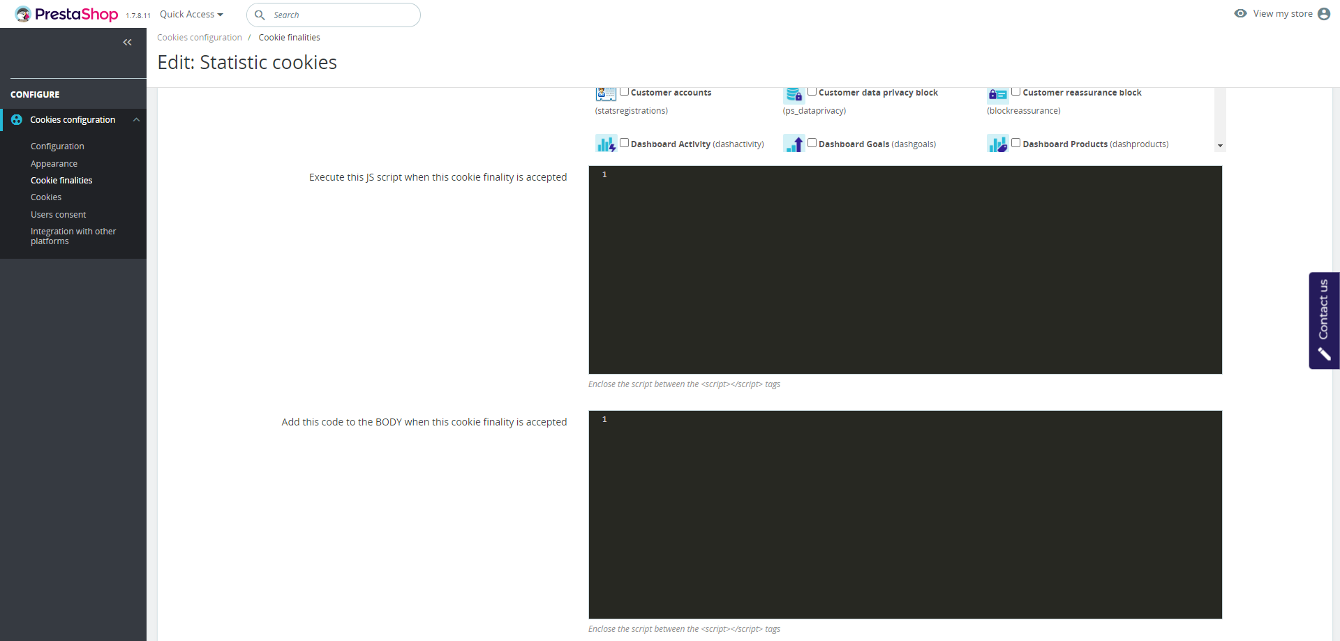Collapse the Cookies configuration menu chevron
Viewport: 1340px width, 641px height.
pos(137,120)
